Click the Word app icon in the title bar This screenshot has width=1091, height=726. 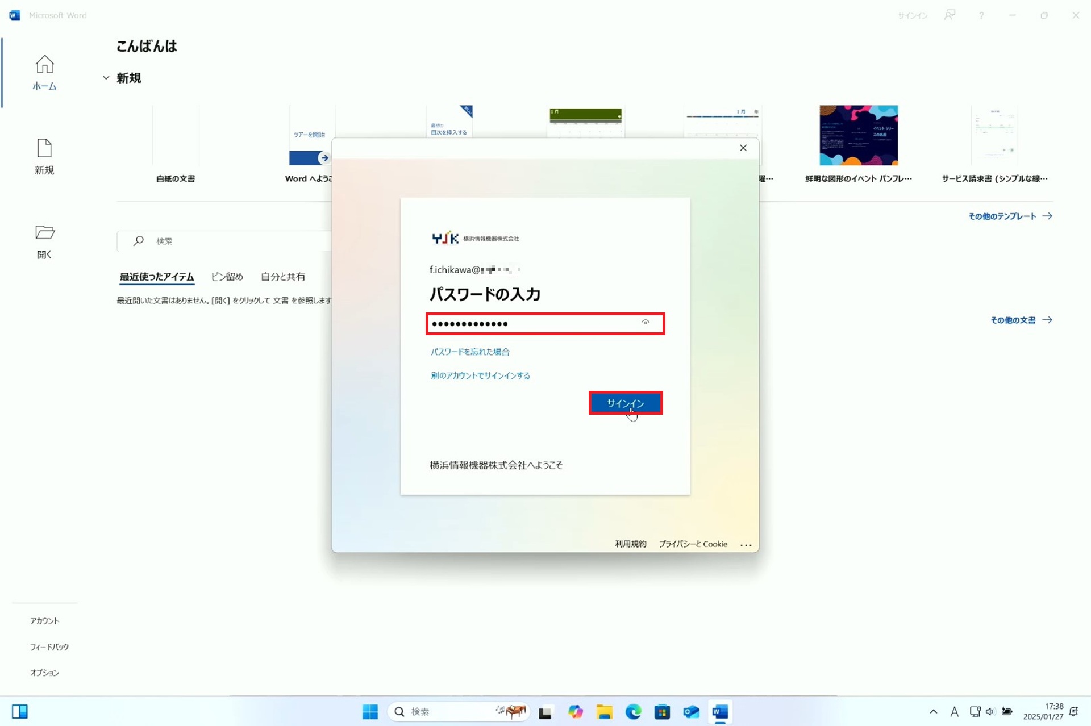pyautogui.click(x=15, y=15)
